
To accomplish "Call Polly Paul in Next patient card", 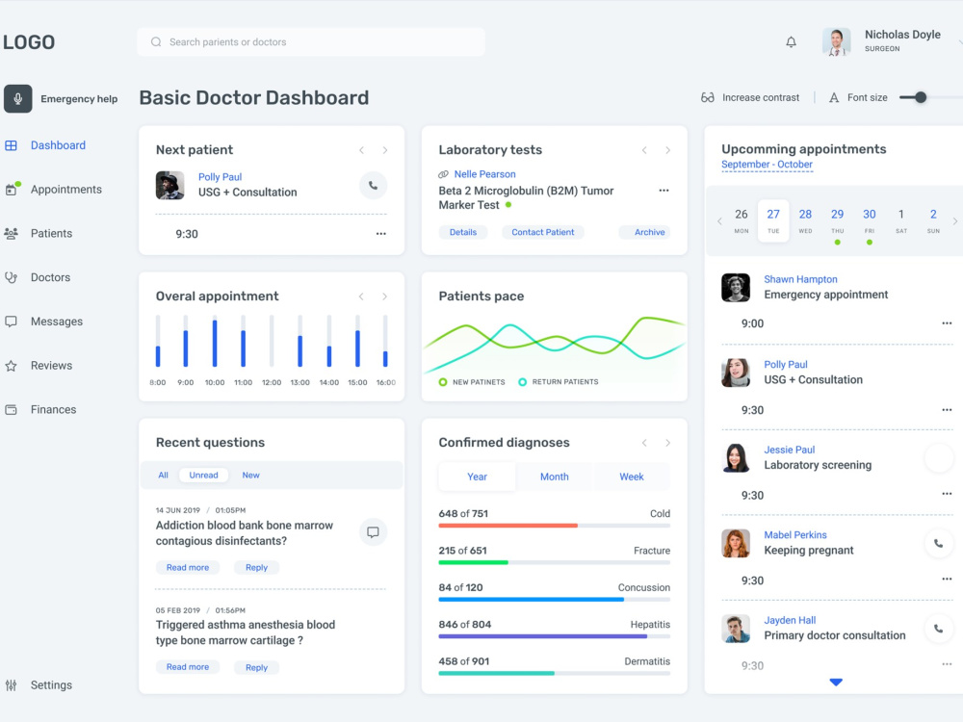I will [373, 186].
